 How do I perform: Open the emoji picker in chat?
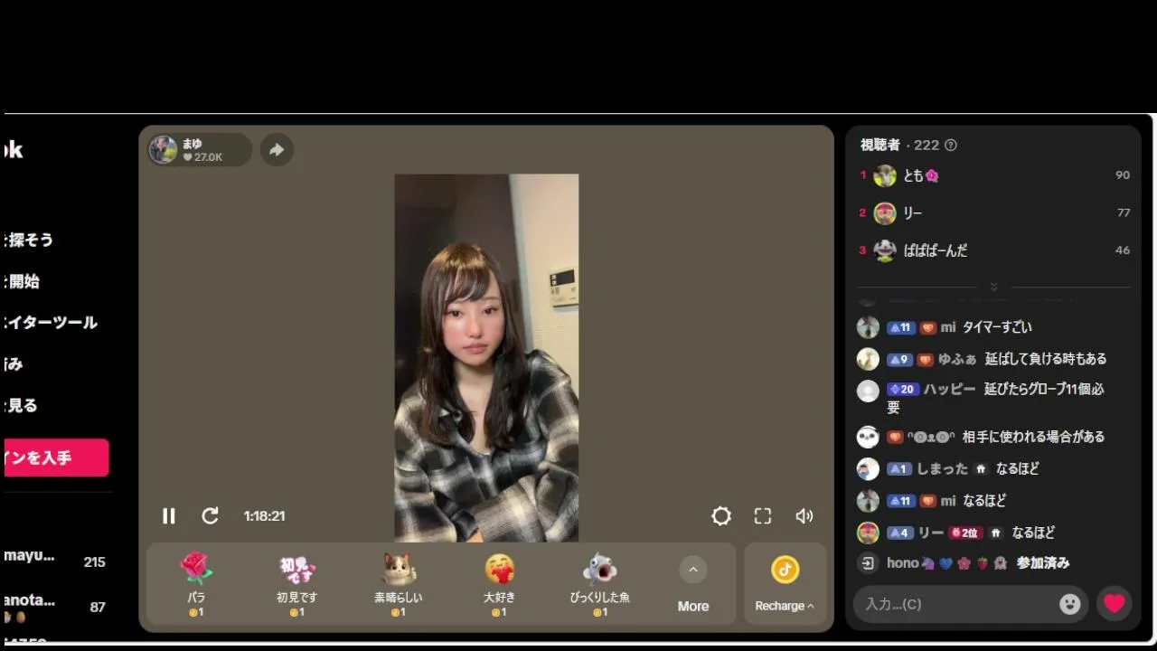pyautogui.click(x=1069, y=604)
